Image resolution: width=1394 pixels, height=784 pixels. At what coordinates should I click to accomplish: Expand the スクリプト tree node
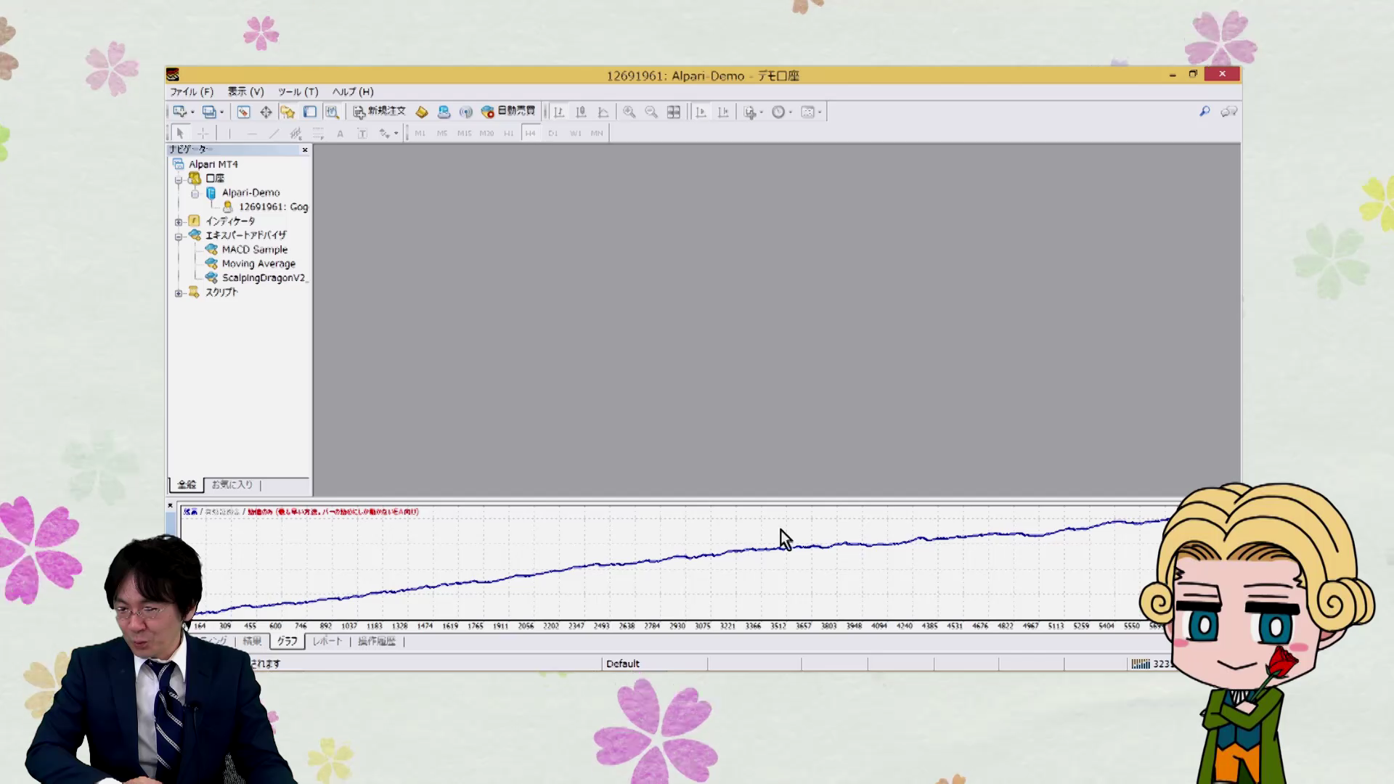coord(179,293)
